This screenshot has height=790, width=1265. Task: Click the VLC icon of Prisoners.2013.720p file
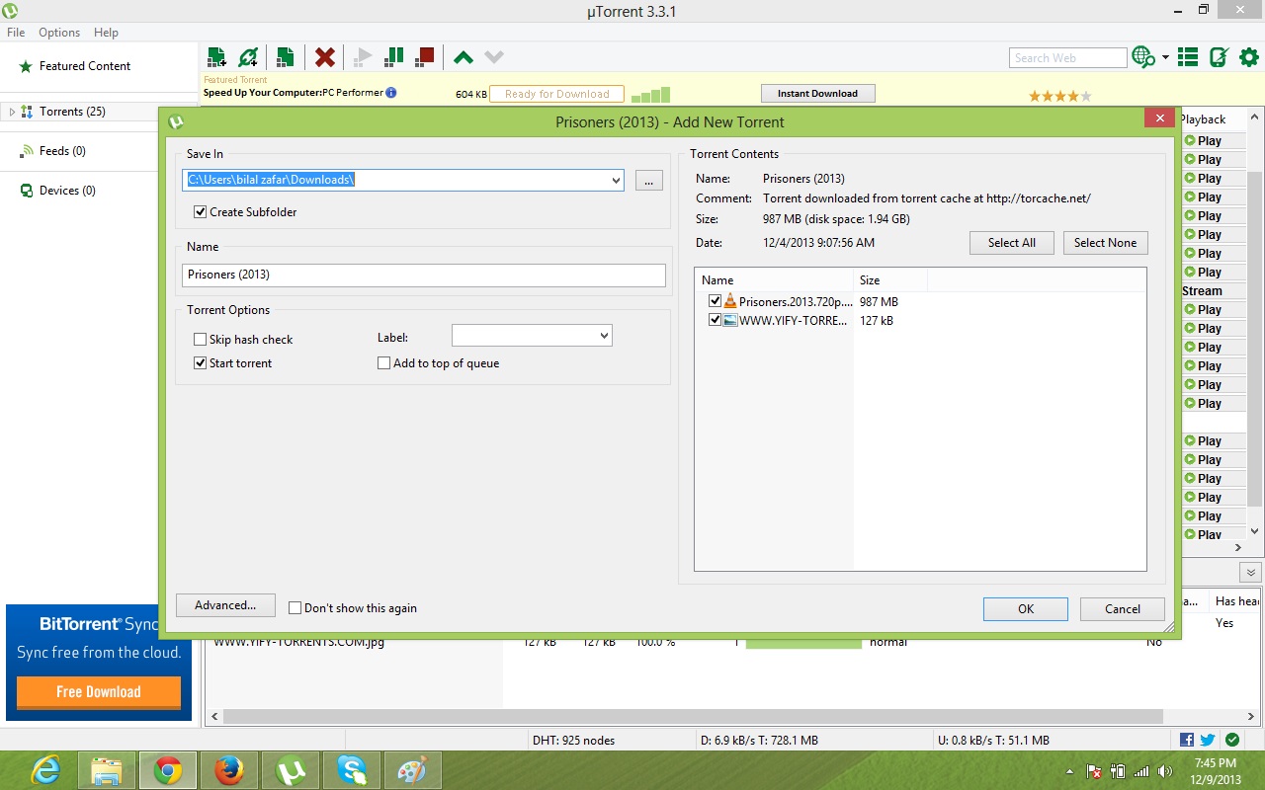(730, 301)
